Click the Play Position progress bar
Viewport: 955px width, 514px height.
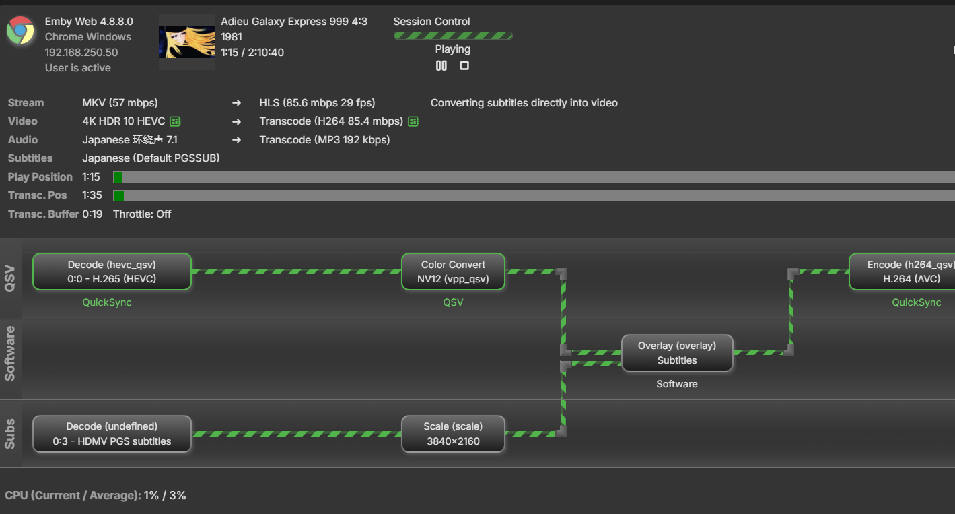point(471,176)
